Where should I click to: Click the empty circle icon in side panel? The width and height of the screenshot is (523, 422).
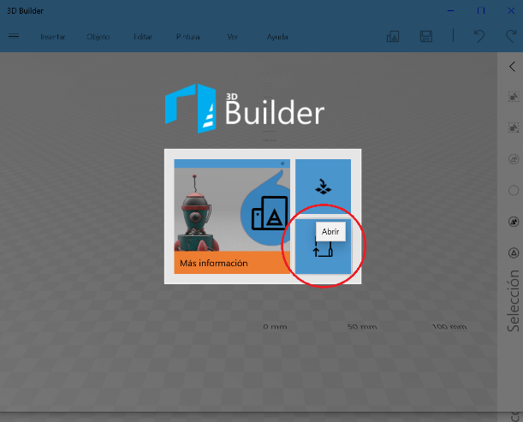(x=514, y=191)
